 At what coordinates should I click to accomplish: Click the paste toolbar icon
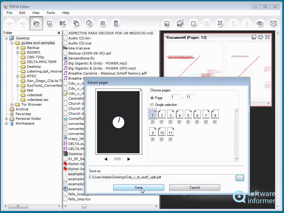[x=89, y=23]
